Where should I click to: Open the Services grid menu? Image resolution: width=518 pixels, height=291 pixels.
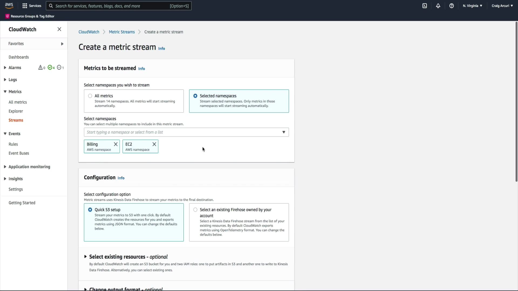(32, 6)
